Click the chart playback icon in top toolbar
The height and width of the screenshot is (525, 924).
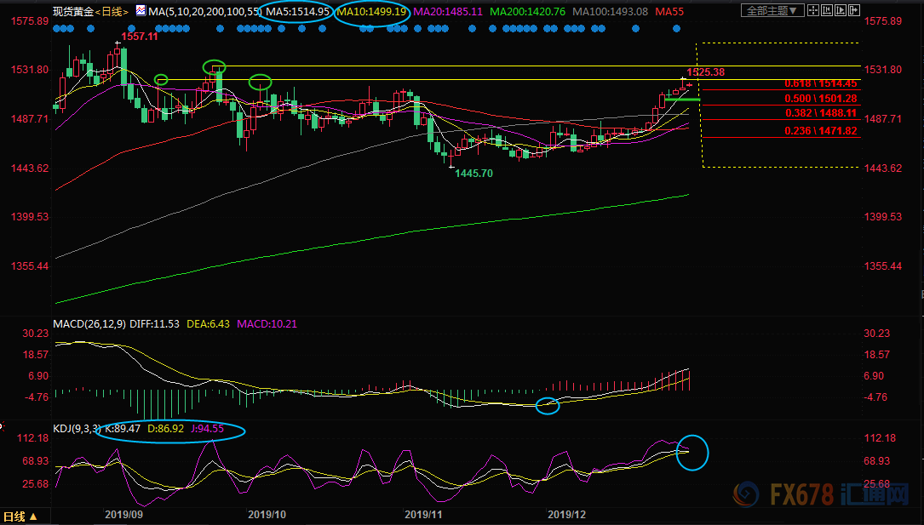[840, 10]
